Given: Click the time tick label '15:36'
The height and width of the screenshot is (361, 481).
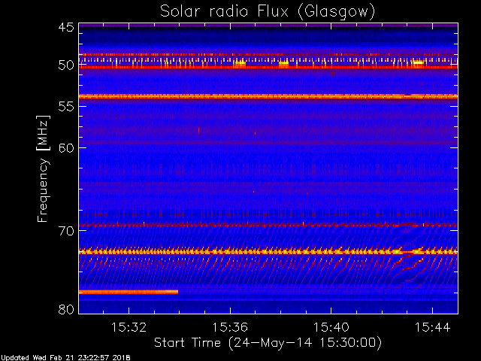Looking at the screenshot, I should (230, 327).
